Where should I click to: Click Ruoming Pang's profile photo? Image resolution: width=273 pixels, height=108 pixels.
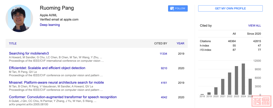19,18
